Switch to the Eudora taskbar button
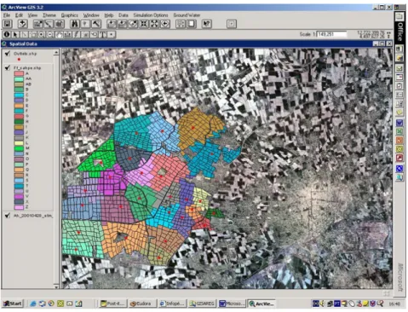The image size is (408, 312). click(x=142, y=303)
